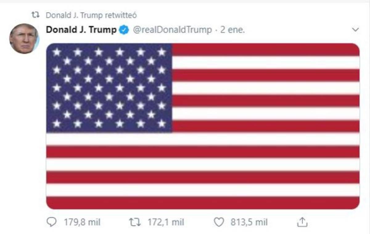370x234 pixels.
Task: Click the blue verified badge
Action: tap(124, 30)
